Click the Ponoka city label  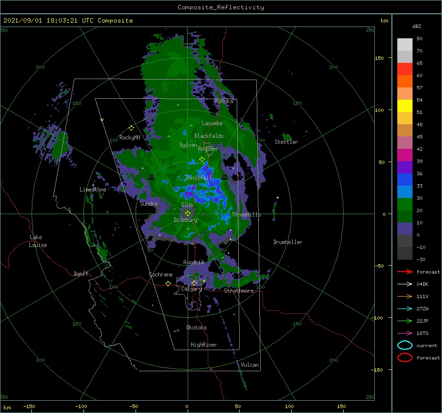[x=224, y=101]
